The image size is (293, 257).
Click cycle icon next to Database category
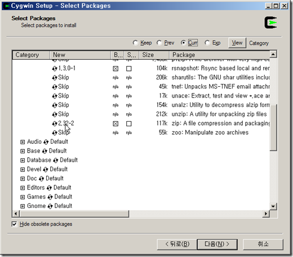(x=55, y=161)
